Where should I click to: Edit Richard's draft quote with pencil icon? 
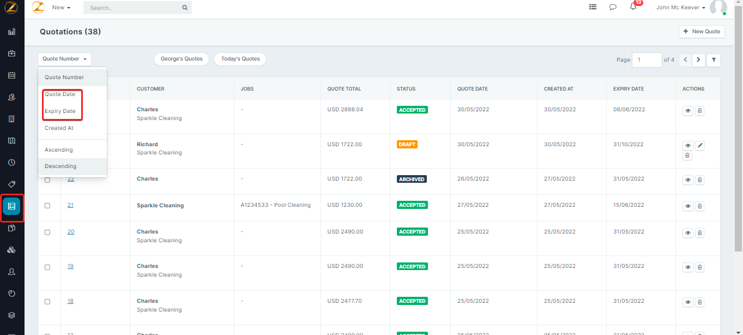tap(700, 146)
